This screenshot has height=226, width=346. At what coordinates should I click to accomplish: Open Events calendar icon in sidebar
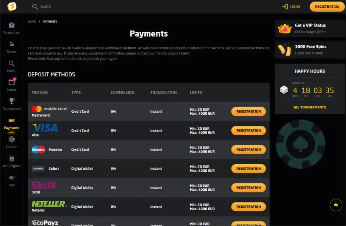(11, 83)
